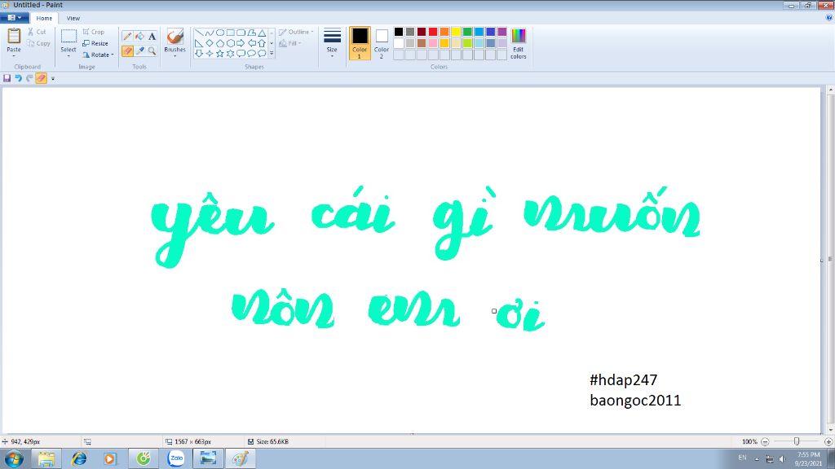The height and width of the screenshot is (469, 835).
Task: Click the Paste clipboard icon
Action: pyautogui.click(x=14, y=36)
